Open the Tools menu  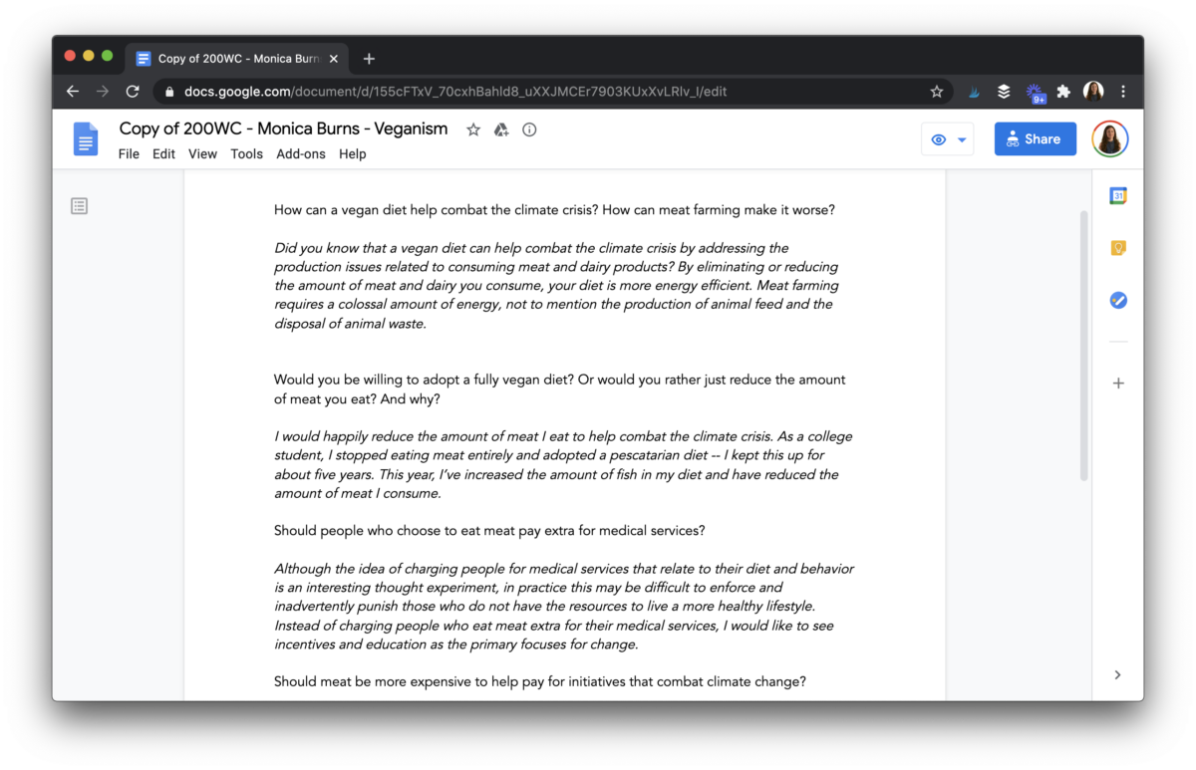[x=246, y=153]
